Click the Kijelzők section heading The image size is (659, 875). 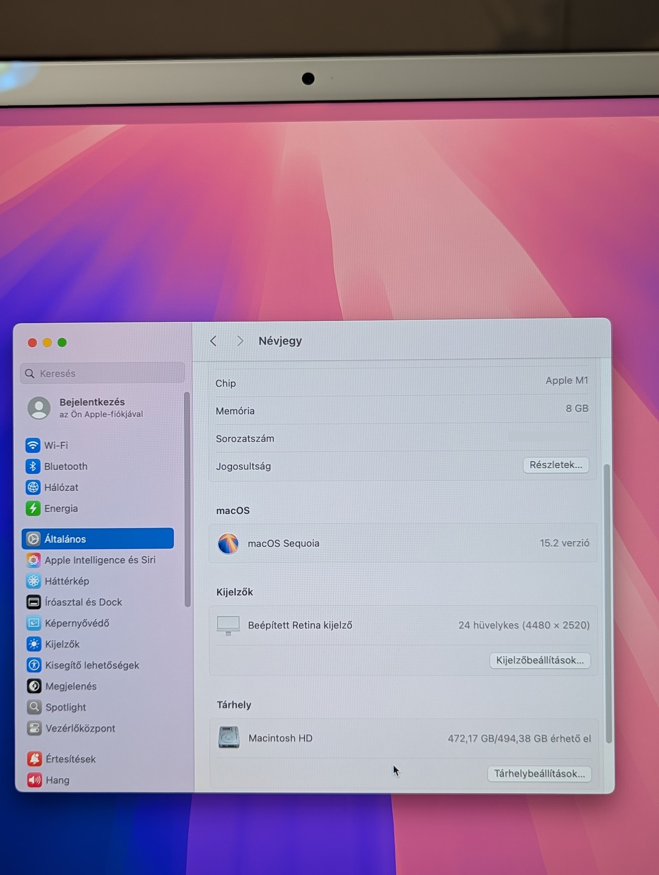[x=234, y=592]
